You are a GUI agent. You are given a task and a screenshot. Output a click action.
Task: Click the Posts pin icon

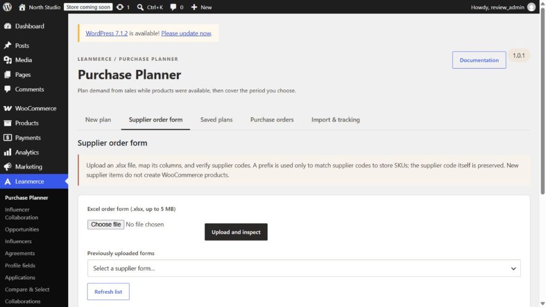coord(7,46)
